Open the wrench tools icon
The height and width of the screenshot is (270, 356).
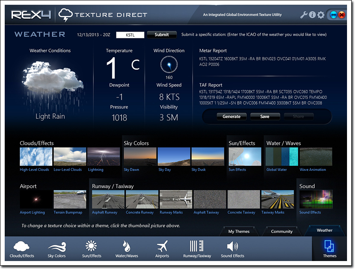tap(304, 15)
